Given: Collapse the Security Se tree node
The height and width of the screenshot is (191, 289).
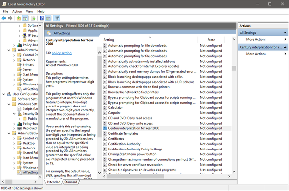Looking at the screenshot, I should (x=14, y=114).
